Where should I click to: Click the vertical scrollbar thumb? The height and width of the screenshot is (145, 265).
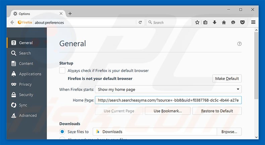point(256,66)
